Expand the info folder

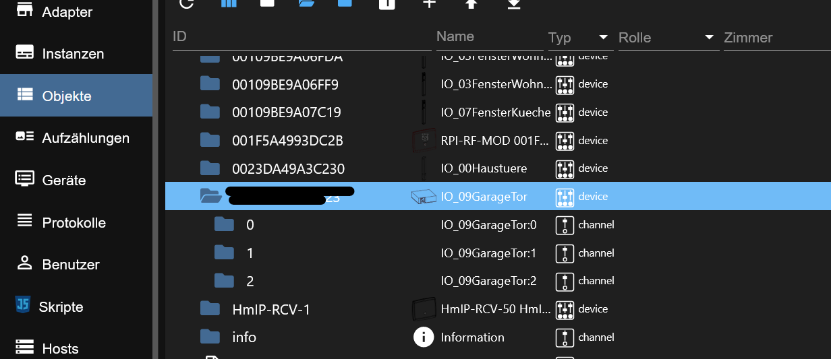pyautogui.click(x=210, y=337)
